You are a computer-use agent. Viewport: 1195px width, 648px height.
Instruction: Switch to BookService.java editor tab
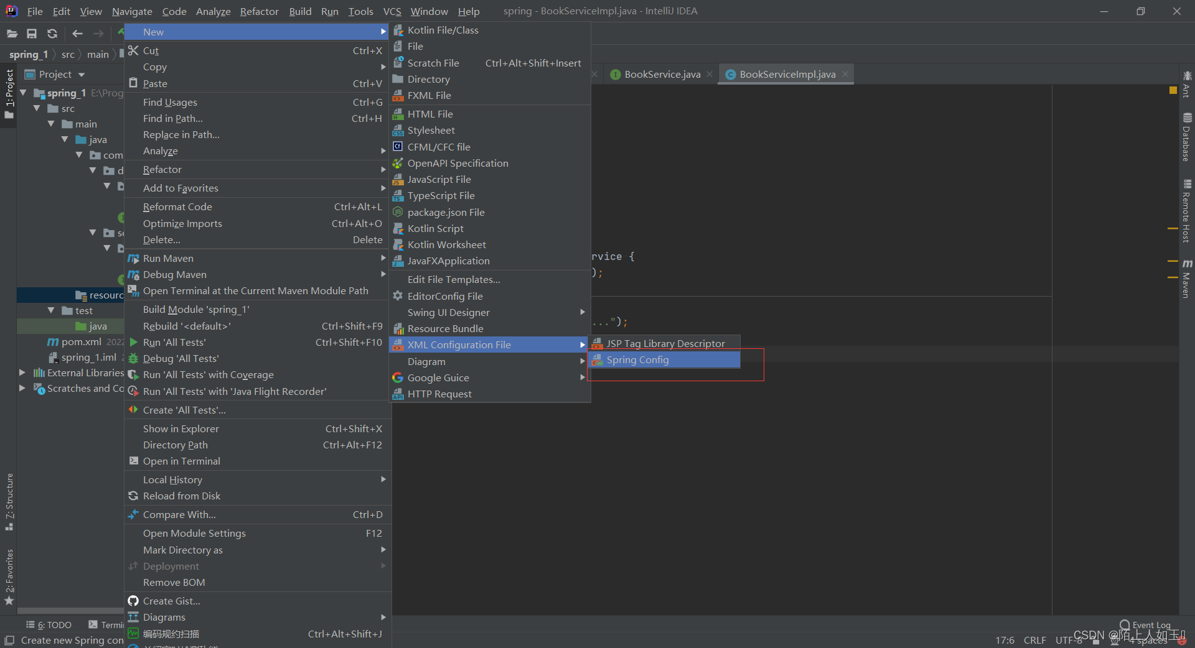[662, 74]
